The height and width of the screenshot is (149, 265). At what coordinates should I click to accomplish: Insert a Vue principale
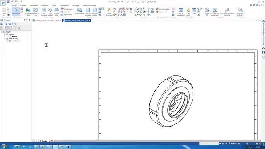(x=44, y=12)
